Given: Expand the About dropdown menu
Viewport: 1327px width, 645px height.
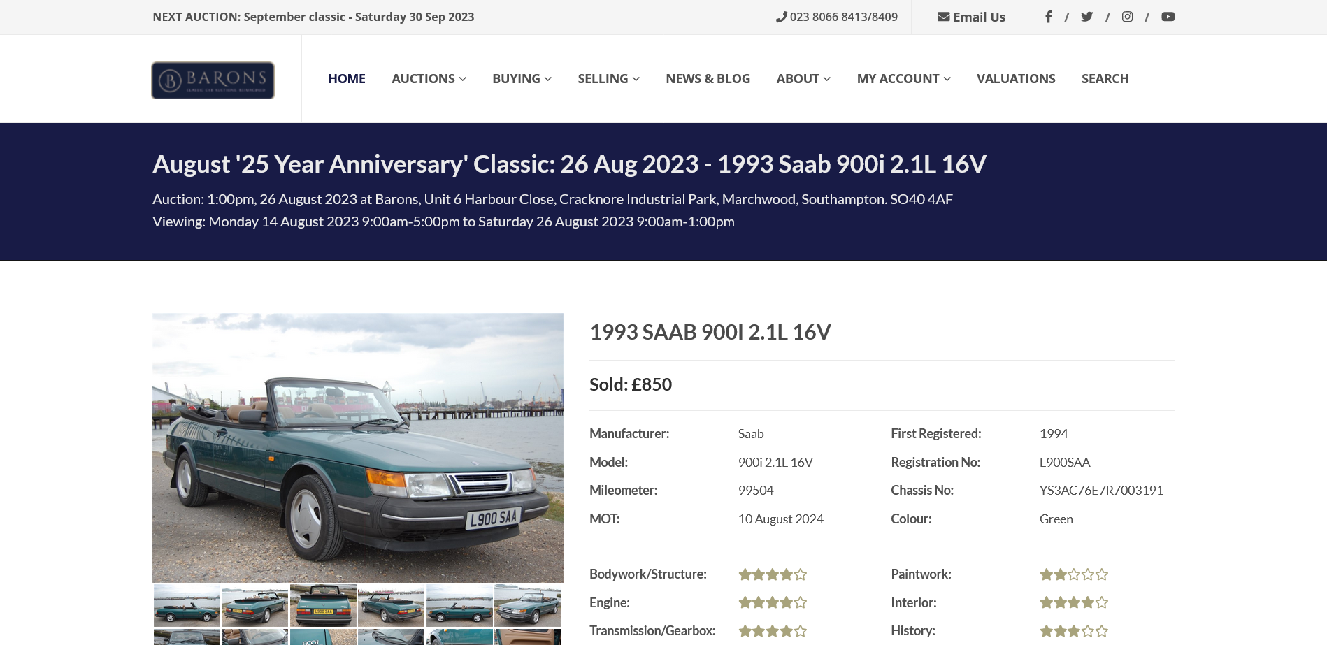Looking at the screenshot, I should (803, 79).
